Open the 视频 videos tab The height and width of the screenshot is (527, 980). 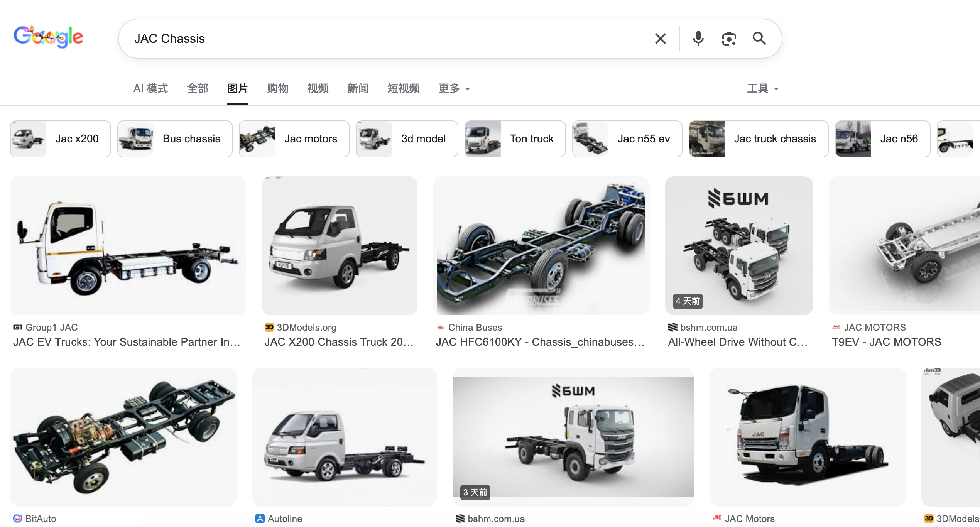tap(318, 88)
